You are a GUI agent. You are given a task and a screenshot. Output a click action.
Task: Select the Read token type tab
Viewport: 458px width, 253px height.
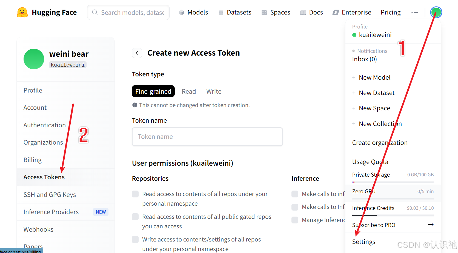(189, 91)
